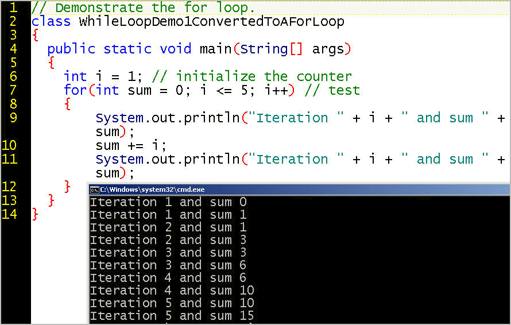Image resolution: width=511 pixels, height=325 pixels.
Task: Select line number 2 in the gutter
Action: pos(13,21)
